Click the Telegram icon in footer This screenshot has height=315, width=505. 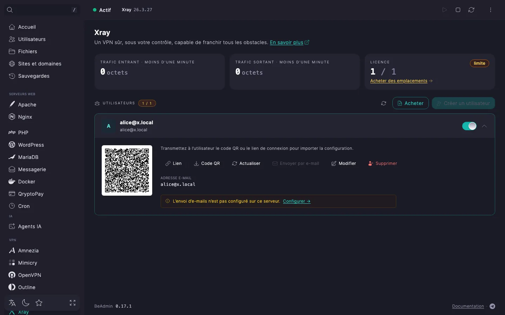pos(492,306)
